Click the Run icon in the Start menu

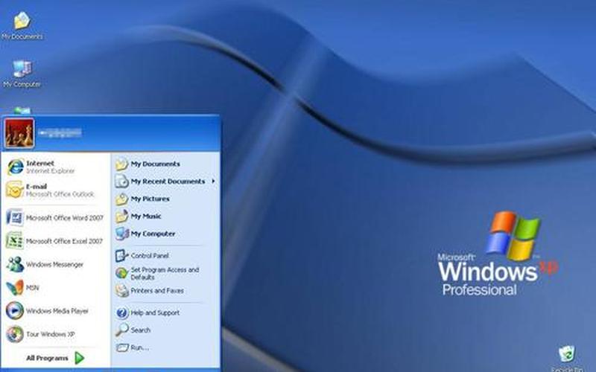[x=121, y=347]
